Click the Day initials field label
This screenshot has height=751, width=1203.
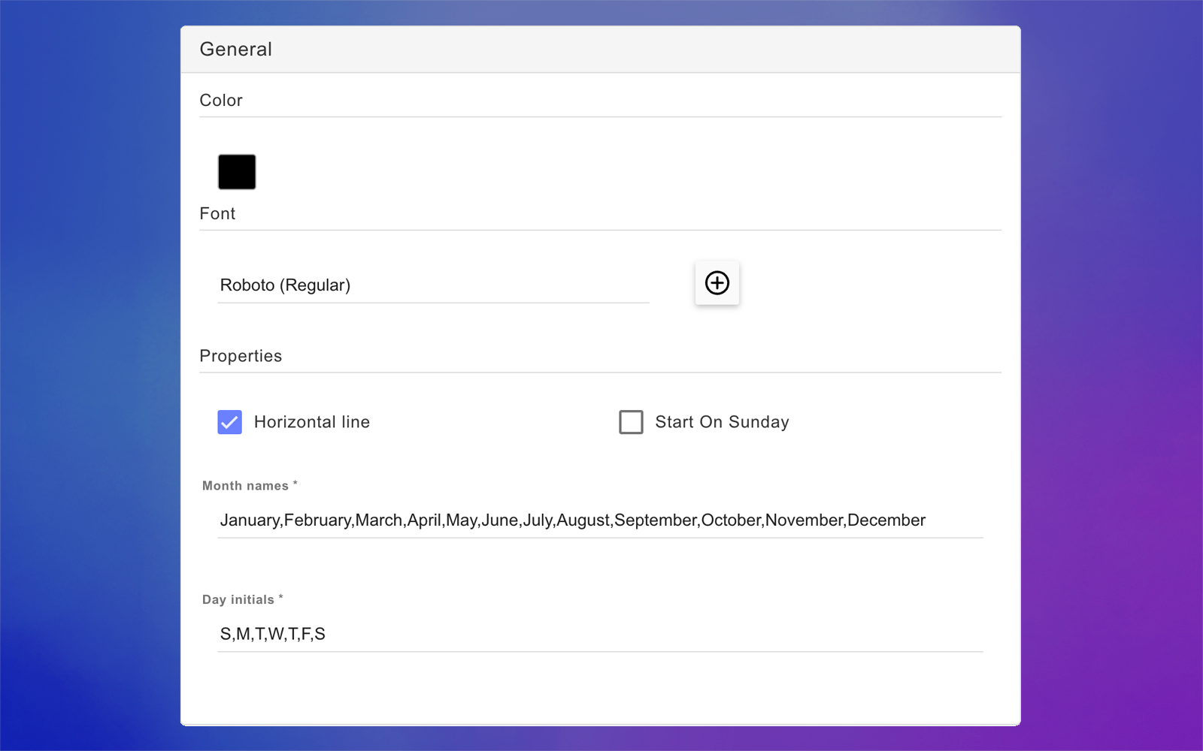point(238,600)
